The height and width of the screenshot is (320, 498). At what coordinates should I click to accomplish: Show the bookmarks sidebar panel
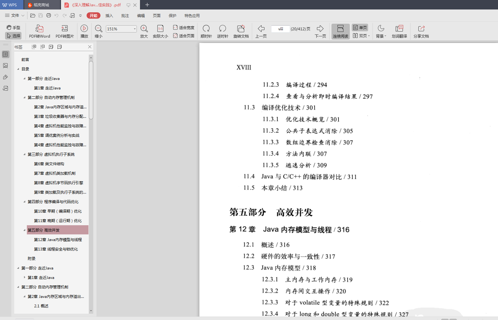click(5, 54)
